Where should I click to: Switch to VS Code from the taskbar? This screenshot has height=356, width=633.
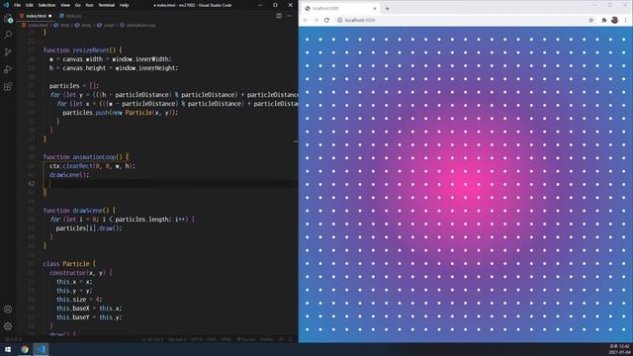tap(41, 349)
